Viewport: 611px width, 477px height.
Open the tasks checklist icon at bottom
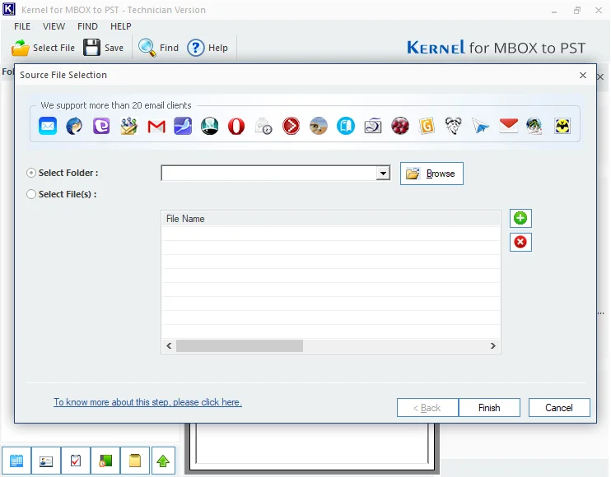coord(76,461)
